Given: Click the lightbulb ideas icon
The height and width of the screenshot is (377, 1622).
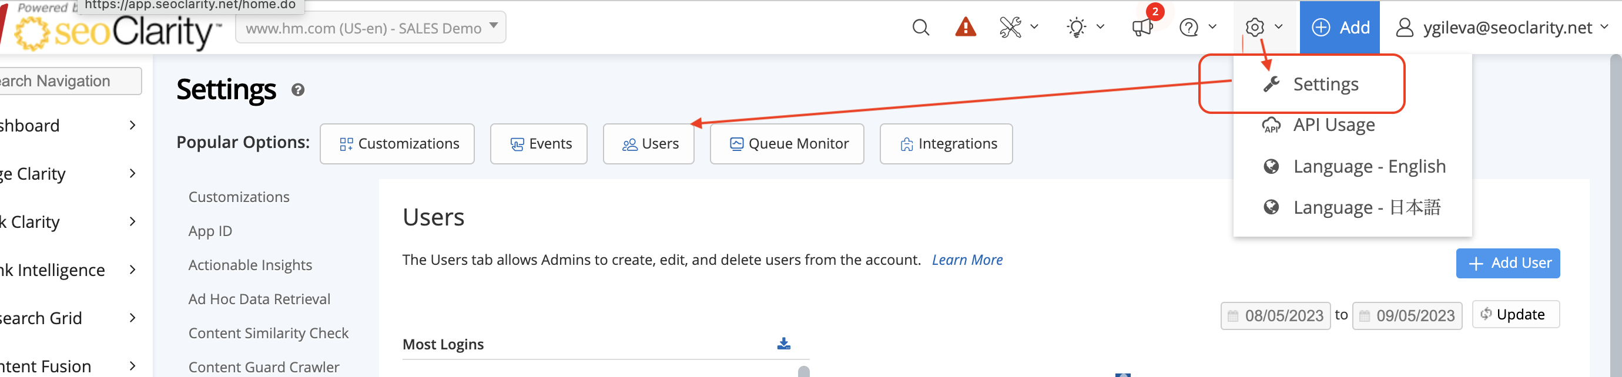Looking at the screenshot, I should [1077, 28].
